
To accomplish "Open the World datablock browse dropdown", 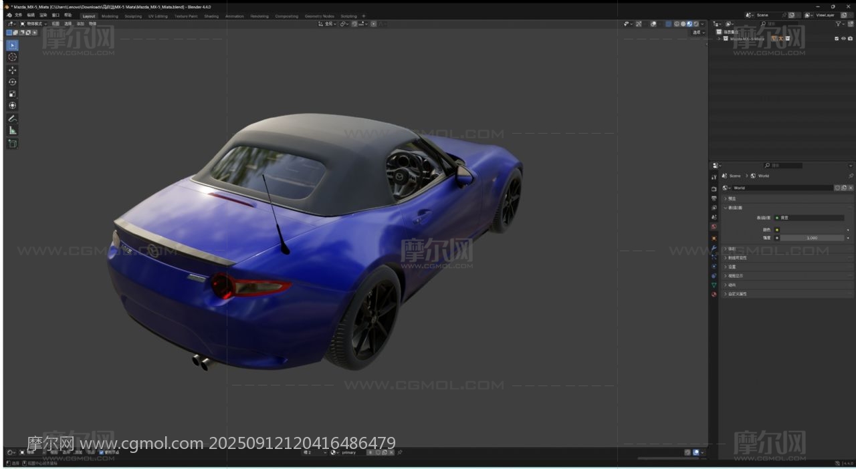I will click(726, 188).
